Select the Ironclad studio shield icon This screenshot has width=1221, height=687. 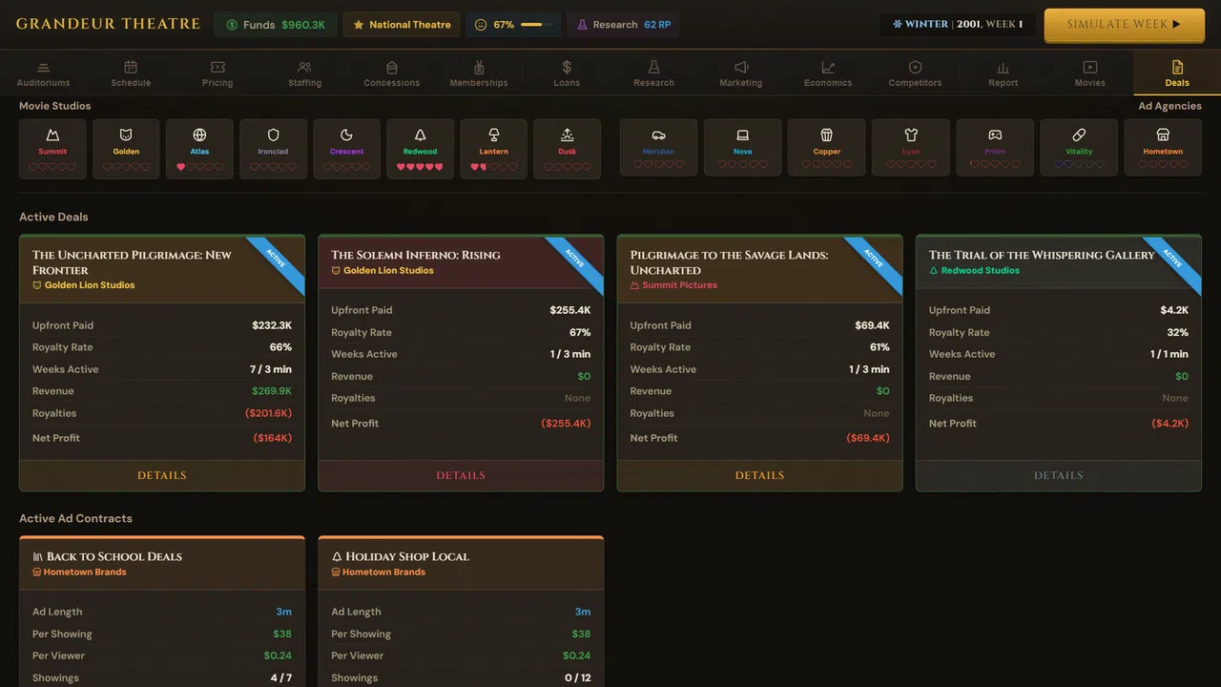pos(273,135)
